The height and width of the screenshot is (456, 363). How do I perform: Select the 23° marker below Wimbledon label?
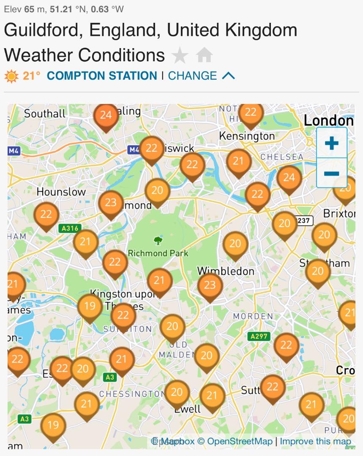[210, 288]
